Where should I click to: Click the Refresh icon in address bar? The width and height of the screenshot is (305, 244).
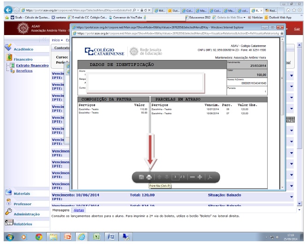tap(145, 10)
